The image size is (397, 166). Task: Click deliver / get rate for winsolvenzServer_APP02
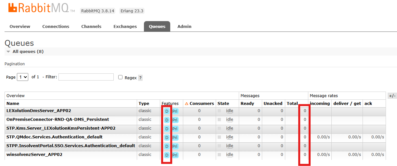point(354,155)
